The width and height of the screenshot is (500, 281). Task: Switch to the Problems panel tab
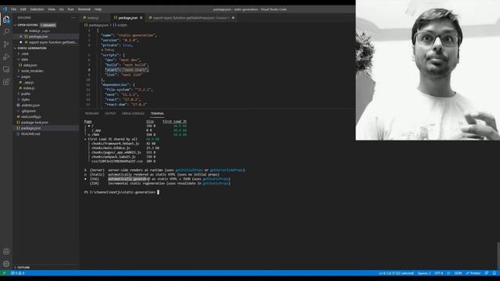[x=91, y=114]
